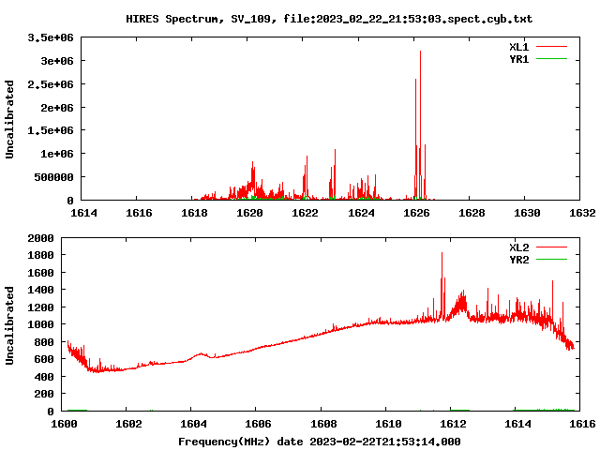Viewport: 600px width, 450px height.
Task: Click the YR1 legend label
Action: tap(518, 59)
